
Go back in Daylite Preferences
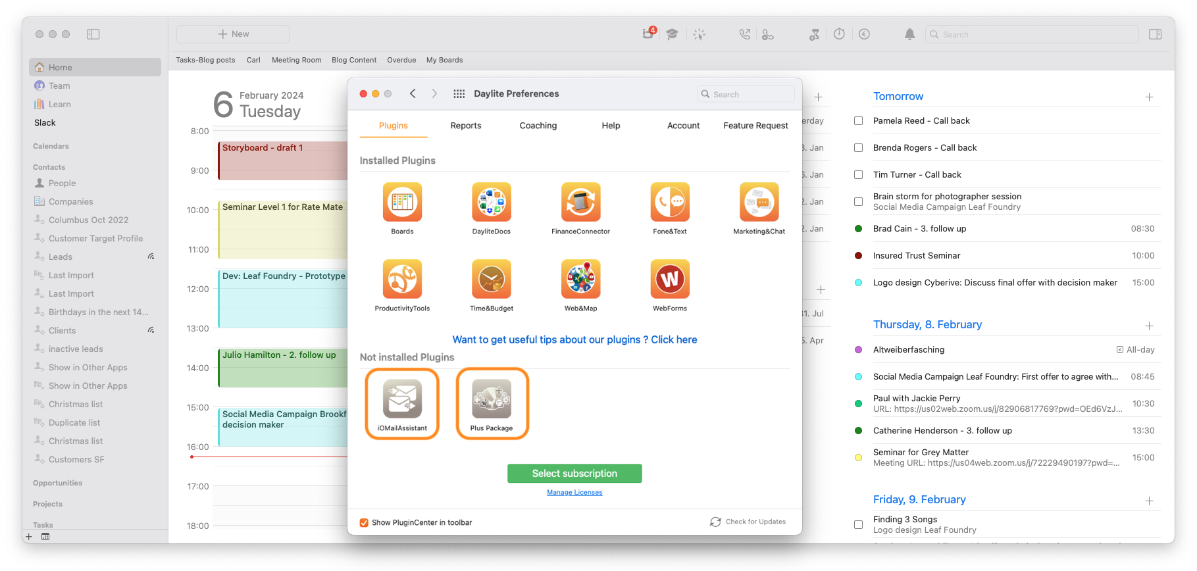click(x=413, y=94)
